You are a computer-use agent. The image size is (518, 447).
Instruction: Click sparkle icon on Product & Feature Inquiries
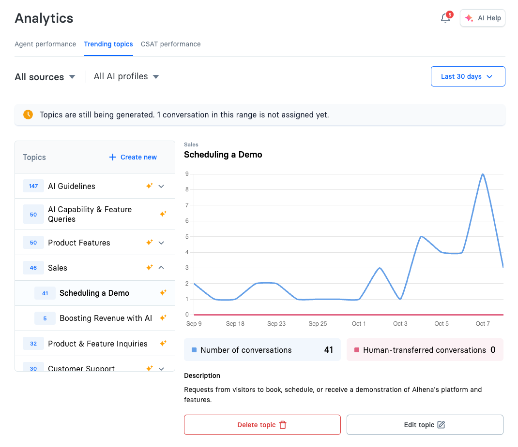click(163, 343)
